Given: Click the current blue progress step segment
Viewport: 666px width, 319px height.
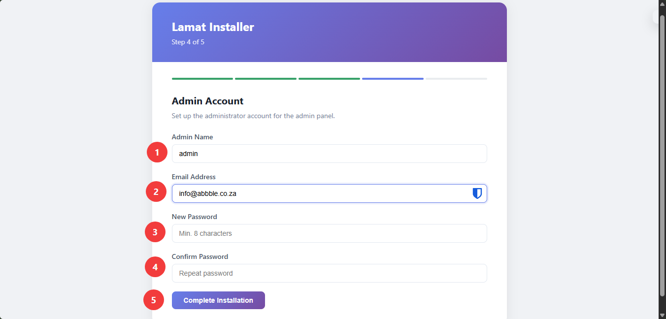Looking at the screenshot, I should 393,79.
